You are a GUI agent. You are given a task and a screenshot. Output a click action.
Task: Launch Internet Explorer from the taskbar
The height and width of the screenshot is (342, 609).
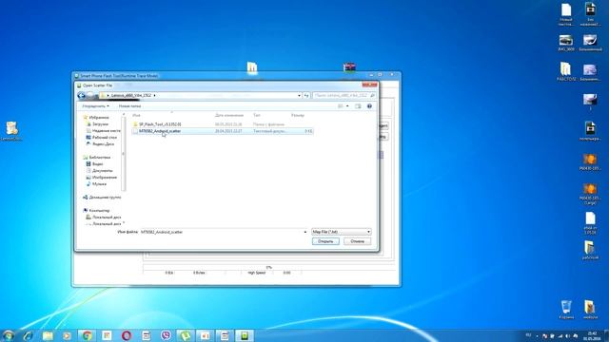[28, 335]
